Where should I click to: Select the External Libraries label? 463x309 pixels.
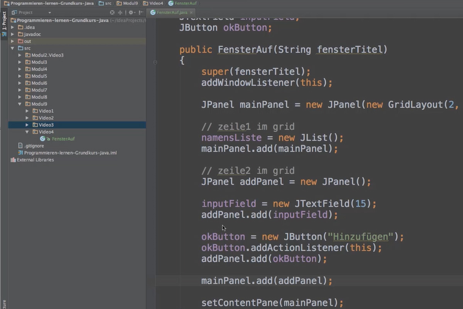pyautogui.click(x=35, y=160)
